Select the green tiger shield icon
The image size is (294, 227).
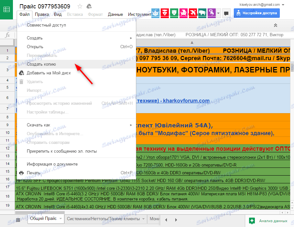click(174, 13)
